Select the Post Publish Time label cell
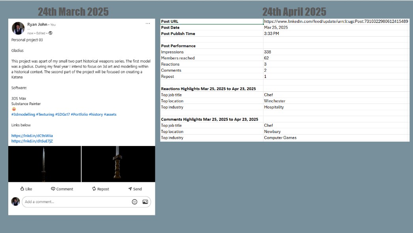Viewport: 413px width, 233px height. point(212,33)
